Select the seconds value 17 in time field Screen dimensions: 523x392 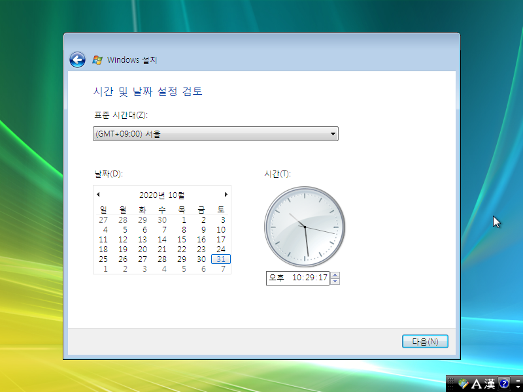point(322,278)
